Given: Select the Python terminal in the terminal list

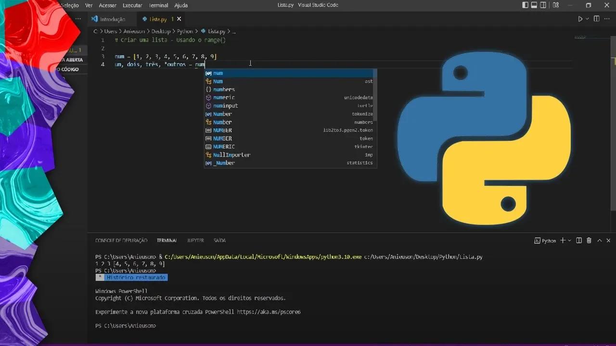Looking at the screenshot, I should click(x=547, y=240).
